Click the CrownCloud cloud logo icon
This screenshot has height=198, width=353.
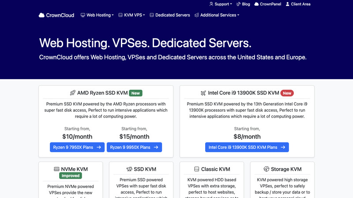pyautogui.click(x=42, y=15)
